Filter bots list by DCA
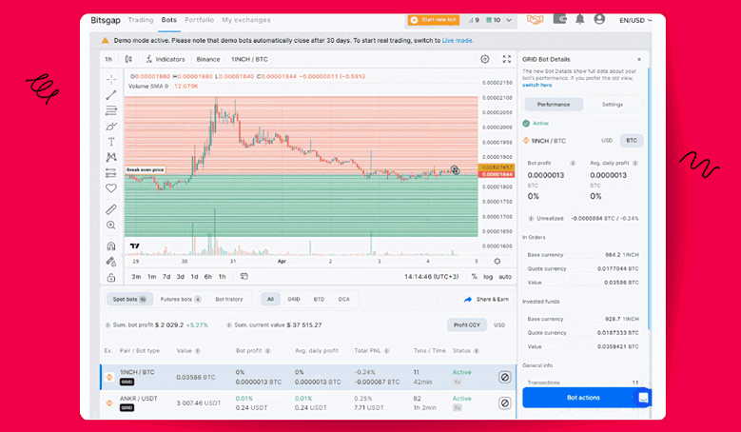This screenshot has height=432, width=741. pos(343,299)
